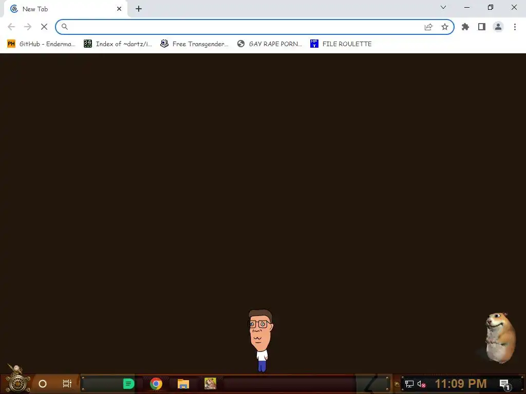Image resolution: width=526 pixels, height=394 pixels.
Task: Click the back navigation arrow
Action: point(11,27)
